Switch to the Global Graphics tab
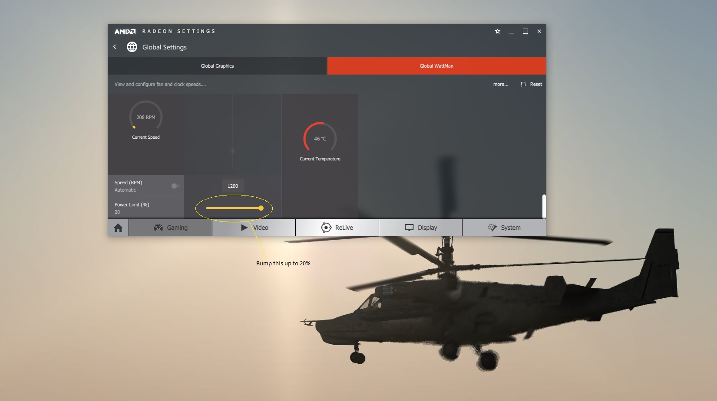This screenshot has height=401, width=717. [217, 66]
